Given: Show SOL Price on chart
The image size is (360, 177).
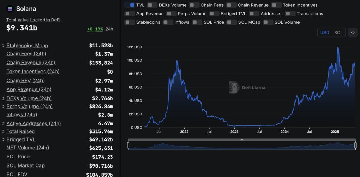Looking at the screenshot, I should [x=197, y=22].
